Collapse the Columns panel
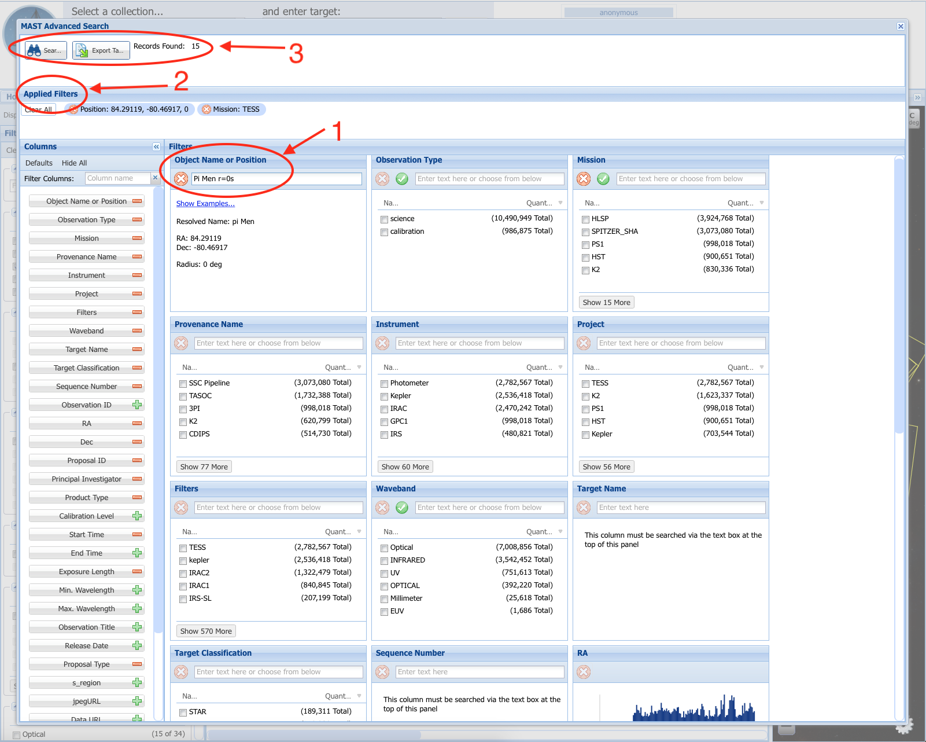 tap(156, 147)
